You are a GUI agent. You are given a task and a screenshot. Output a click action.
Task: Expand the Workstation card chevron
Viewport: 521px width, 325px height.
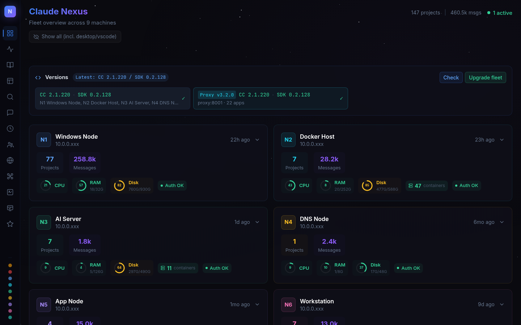click(x=502, y=304)
